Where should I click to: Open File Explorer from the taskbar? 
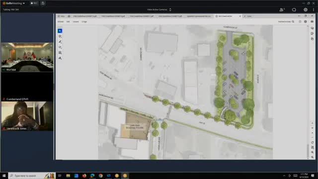68,176
